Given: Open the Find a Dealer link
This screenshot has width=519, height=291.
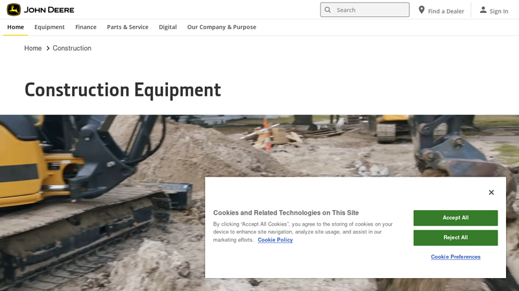Looking at the screenshot, I should point(441,10).
